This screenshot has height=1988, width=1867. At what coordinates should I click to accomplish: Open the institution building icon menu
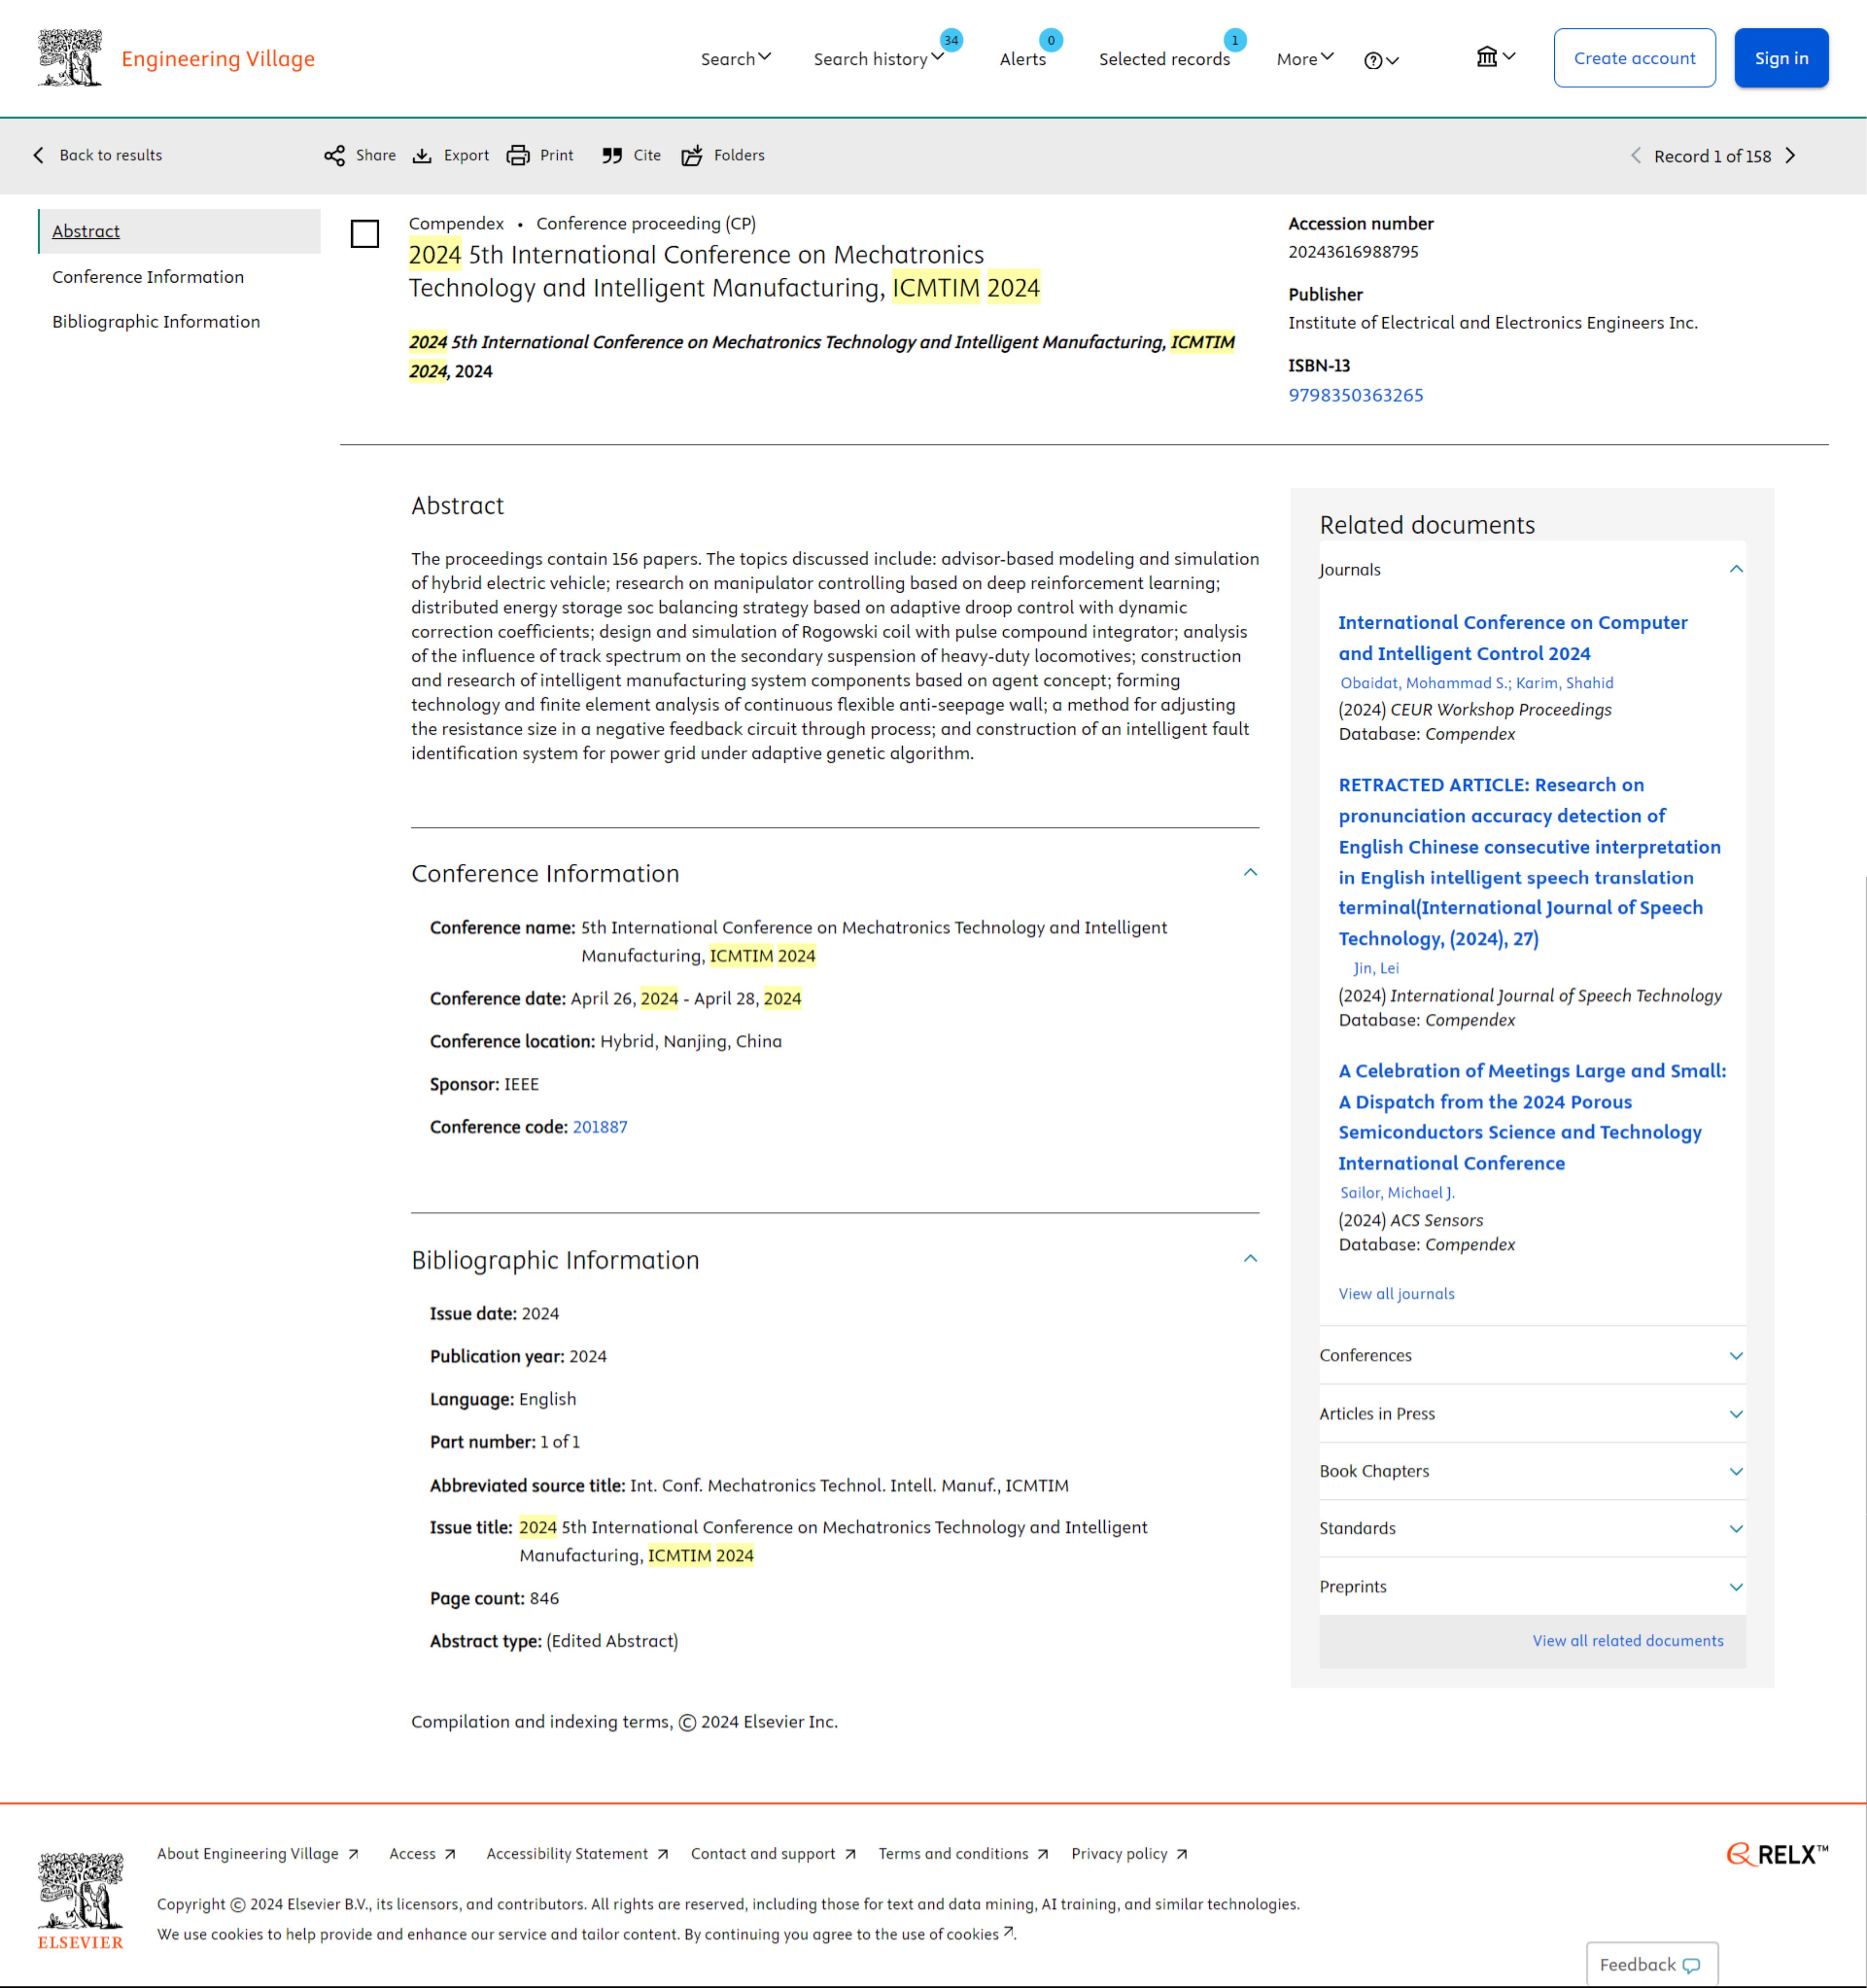1495,57
